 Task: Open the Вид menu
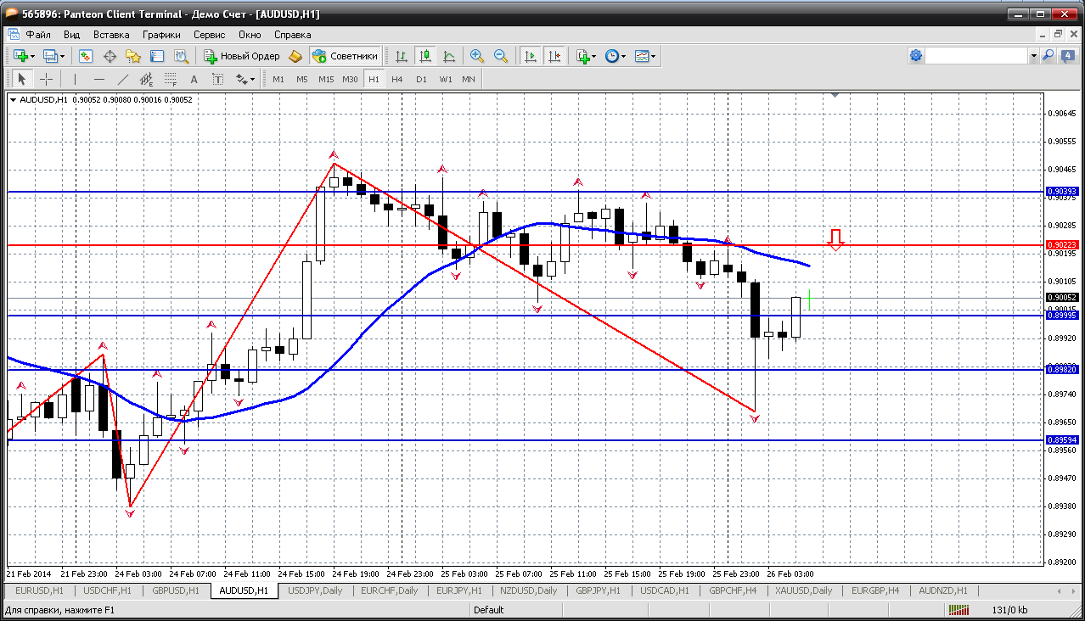tap(72, 35)
